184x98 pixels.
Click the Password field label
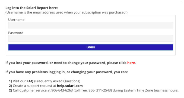point(16,33)
